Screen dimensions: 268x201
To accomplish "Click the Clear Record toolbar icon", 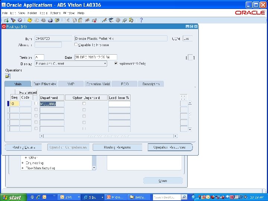I will pyautogui.click(x=87, y=20).
